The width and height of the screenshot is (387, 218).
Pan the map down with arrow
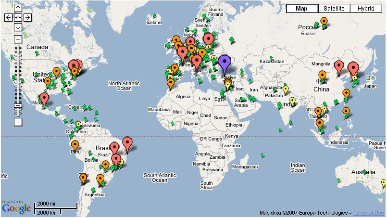18,27
